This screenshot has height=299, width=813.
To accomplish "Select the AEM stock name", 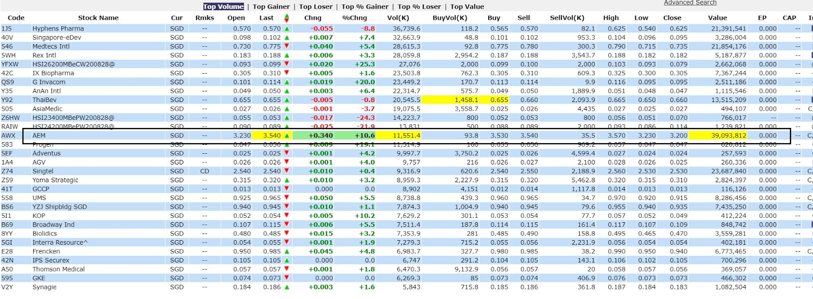I will [x=39, y=136].
